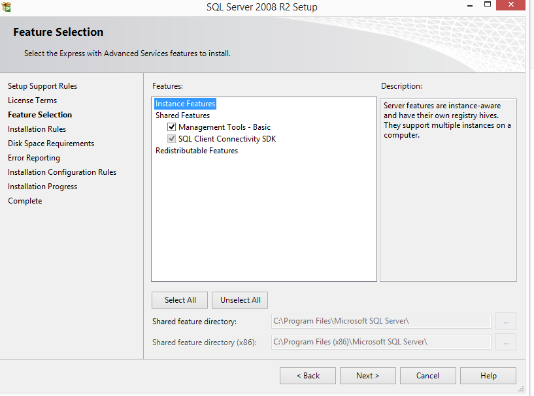Click SQL Client Connectivity SDK label
534x396 pixels.
[x=227, y=139]
